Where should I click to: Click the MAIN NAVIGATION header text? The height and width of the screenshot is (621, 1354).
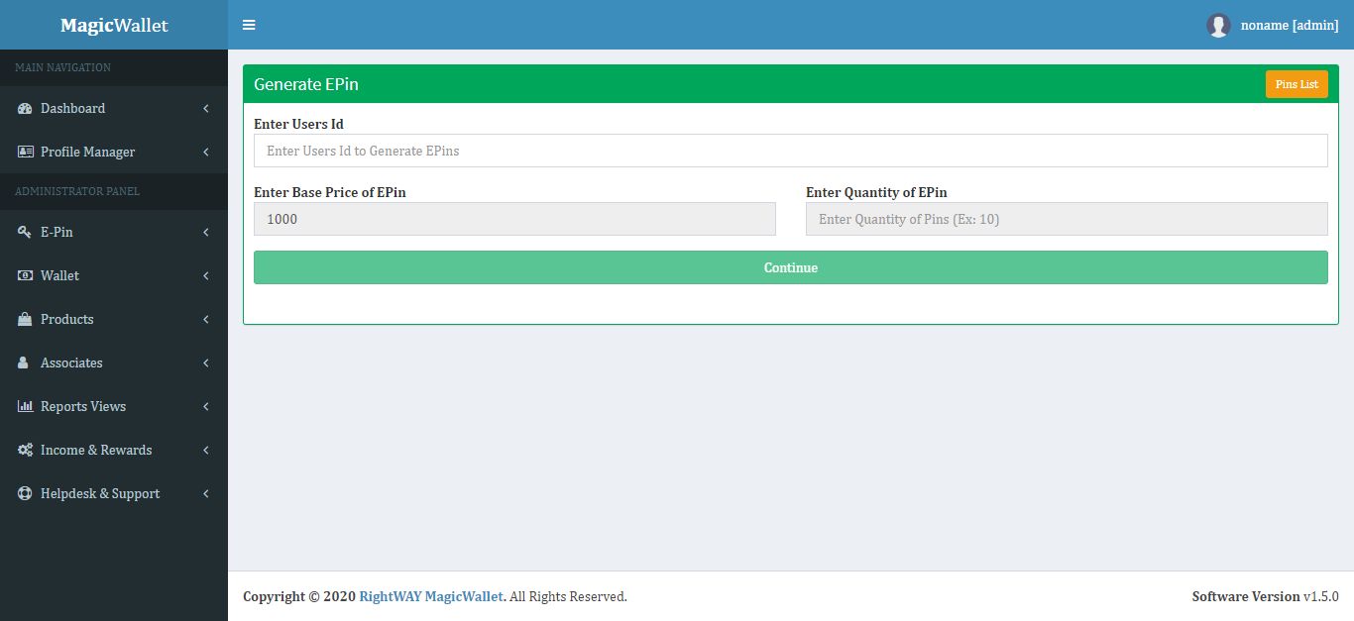[63, 67]
